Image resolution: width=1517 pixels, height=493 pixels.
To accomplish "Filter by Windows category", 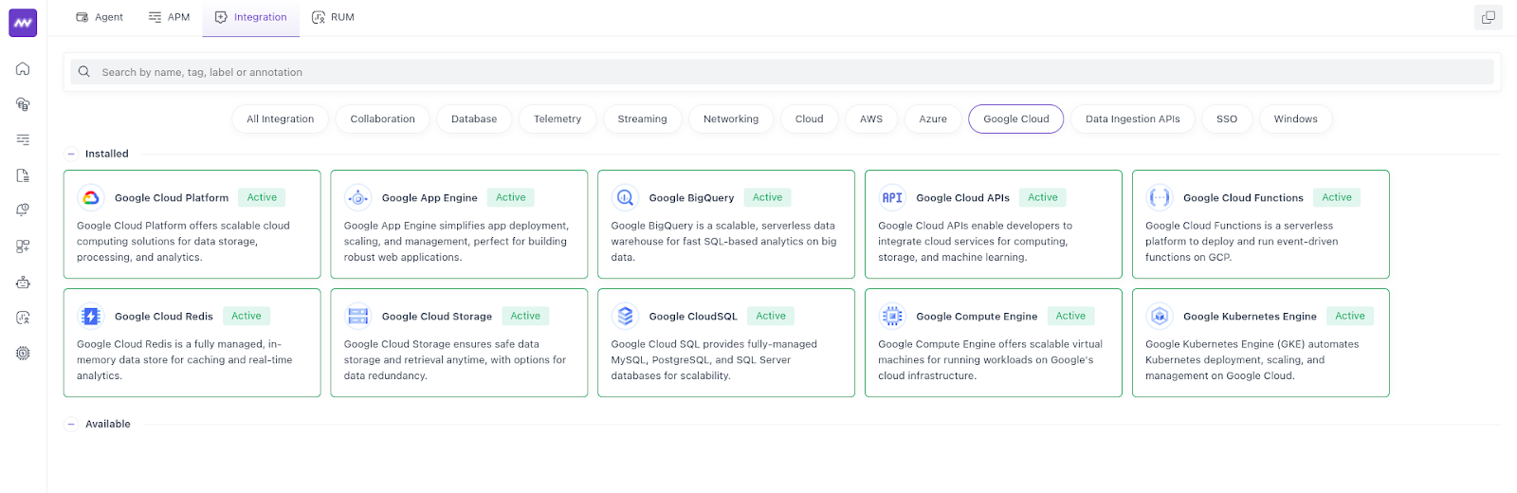I will click(1296, 119).
